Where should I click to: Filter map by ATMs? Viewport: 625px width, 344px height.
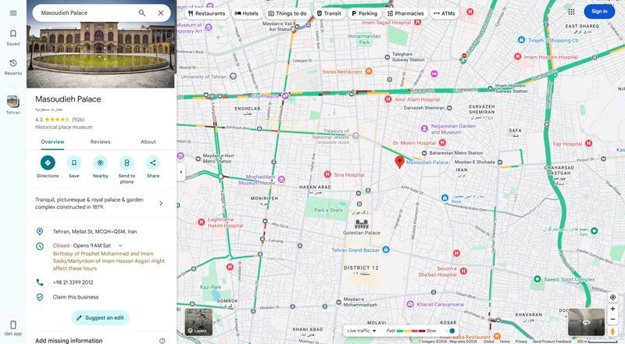(445, 13)
